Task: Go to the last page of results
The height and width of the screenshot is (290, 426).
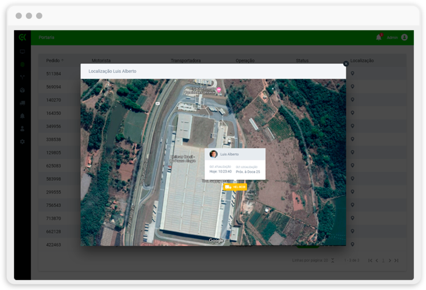Action: [x=396, y=260]
